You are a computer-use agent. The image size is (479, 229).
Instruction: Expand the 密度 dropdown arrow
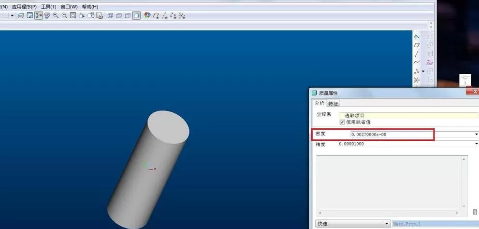click(x=476, y=135)
